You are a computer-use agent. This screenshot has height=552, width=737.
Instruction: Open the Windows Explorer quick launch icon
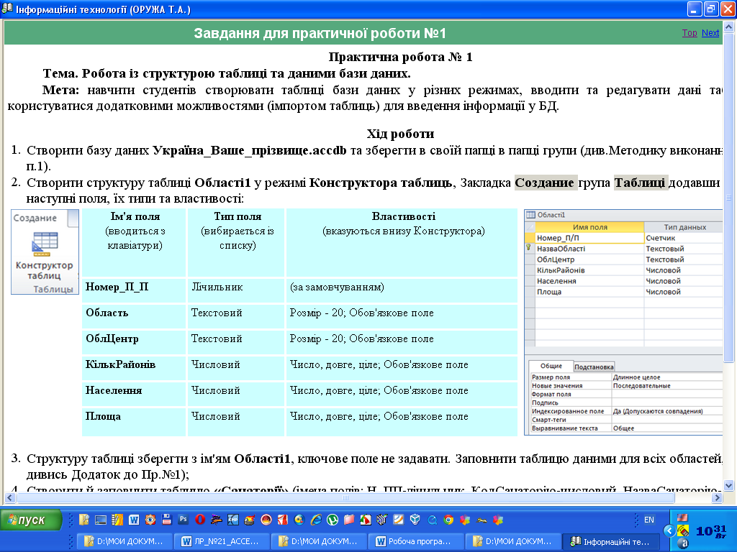click(83, 520)
